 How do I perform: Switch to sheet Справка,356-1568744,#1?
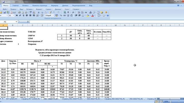pos(72,99)
